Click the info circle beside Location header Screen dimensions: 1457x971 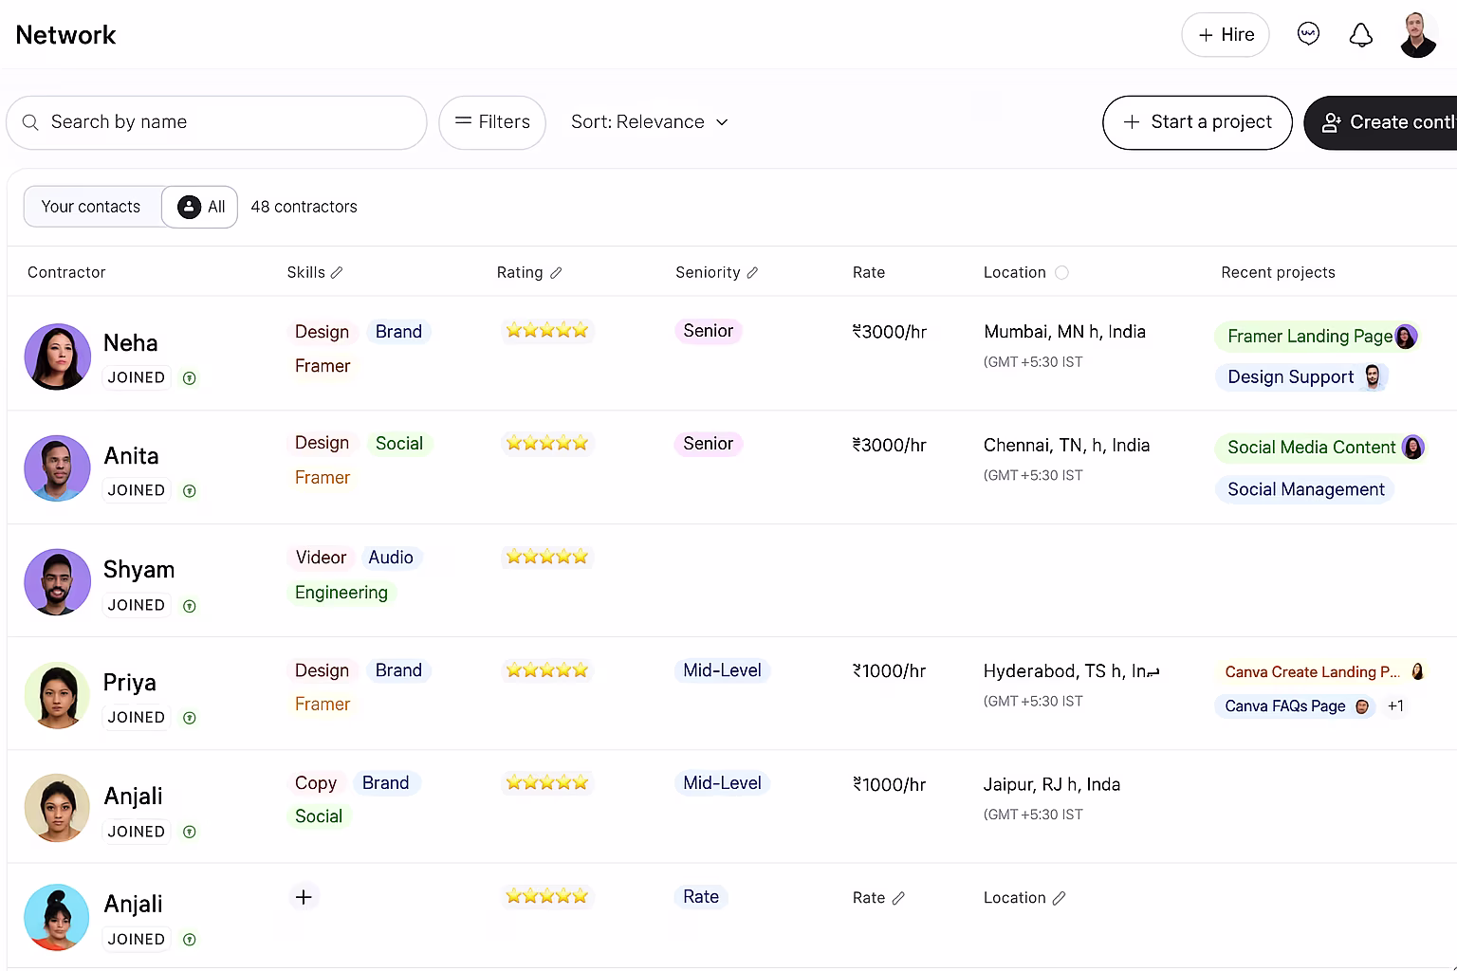tap(1061, 273)
